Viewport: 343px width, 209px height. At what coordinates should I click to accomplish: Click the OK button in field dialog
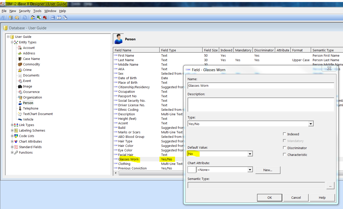click(270, 197)
